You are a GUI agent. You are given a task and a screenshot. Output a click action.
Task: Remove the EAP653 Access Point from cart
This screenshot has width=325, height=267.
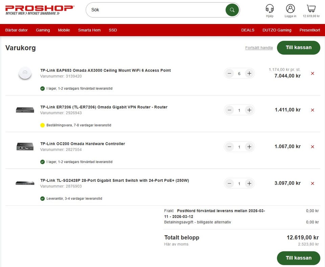312,73
